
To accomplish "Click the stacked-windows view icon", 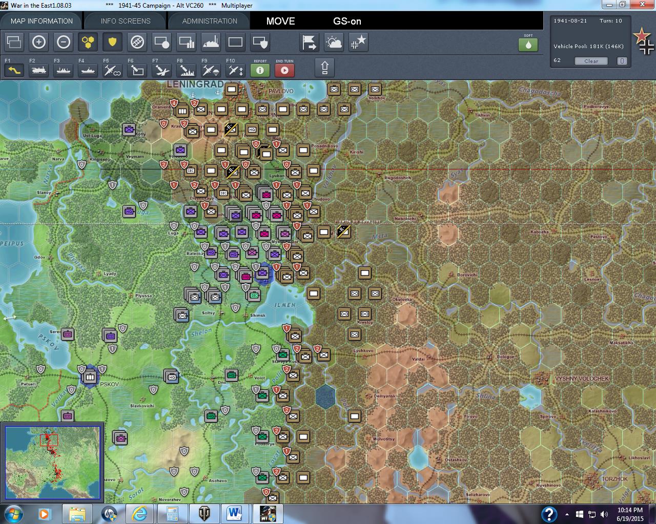I will point(14,42).
